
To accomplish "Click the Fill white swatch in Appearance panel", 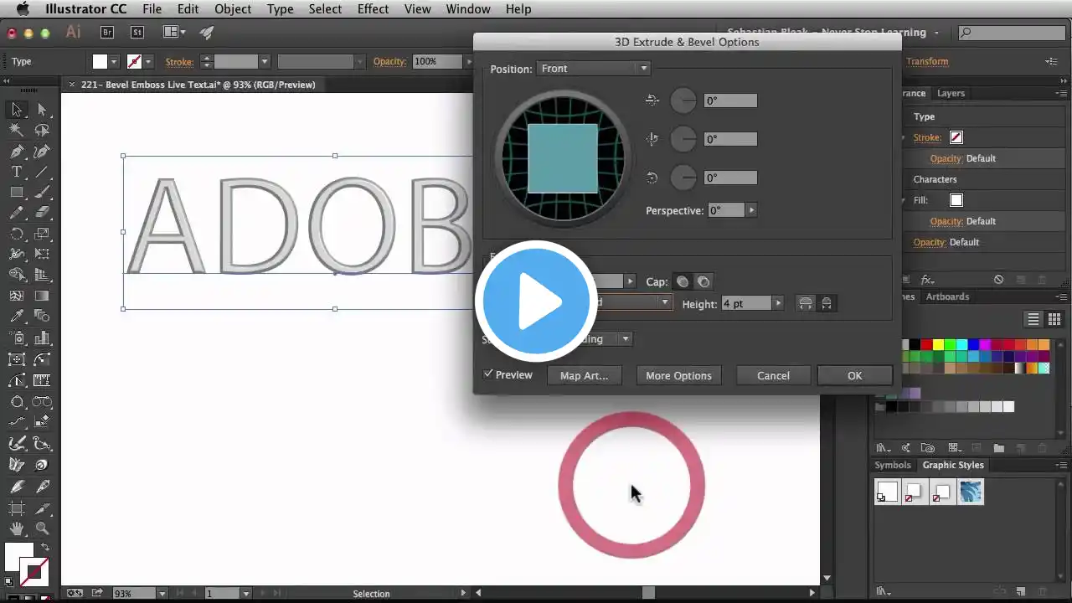I will [x=956, y=200].
